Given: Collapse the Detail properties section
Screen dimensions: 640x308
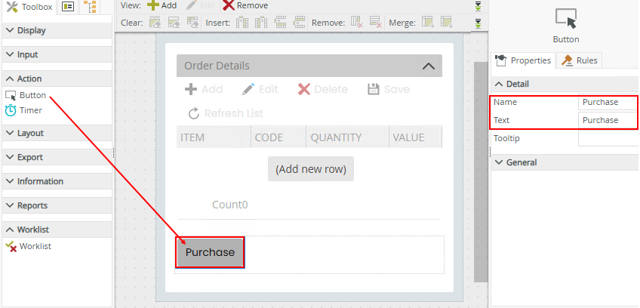Looking at the screenshot, I should [x=565, y=84].
